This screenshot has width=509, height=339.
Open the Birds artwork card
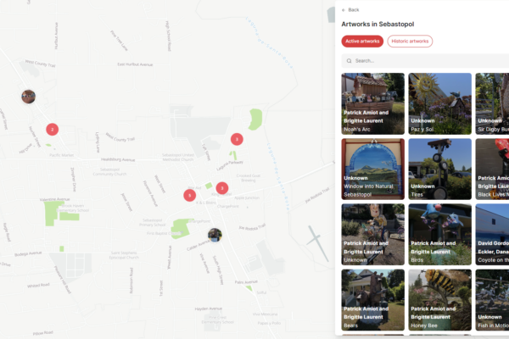tap(439, 234)
